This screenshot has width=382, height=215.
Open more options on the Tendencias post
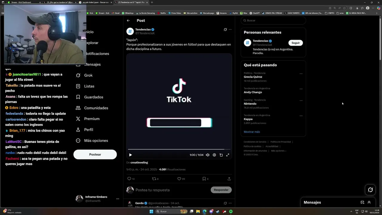coord(230,30)
